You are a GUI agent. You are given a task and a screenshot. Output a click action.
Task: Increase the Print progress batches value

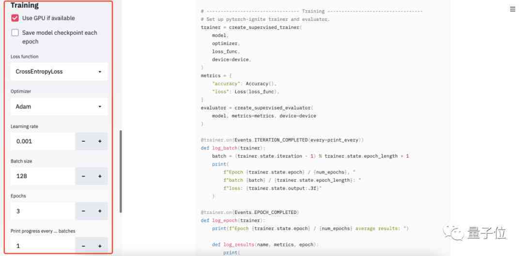click(x=100, y=246)
